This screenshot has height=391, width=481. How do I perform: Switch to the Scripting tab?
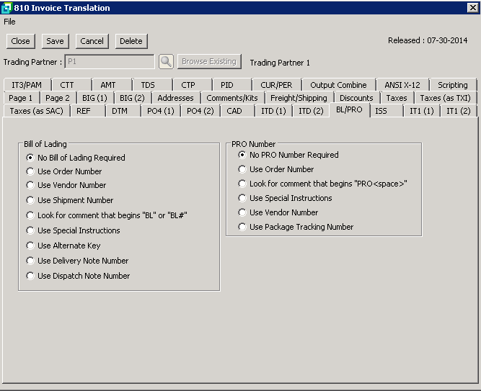click(x=452, y=85)
